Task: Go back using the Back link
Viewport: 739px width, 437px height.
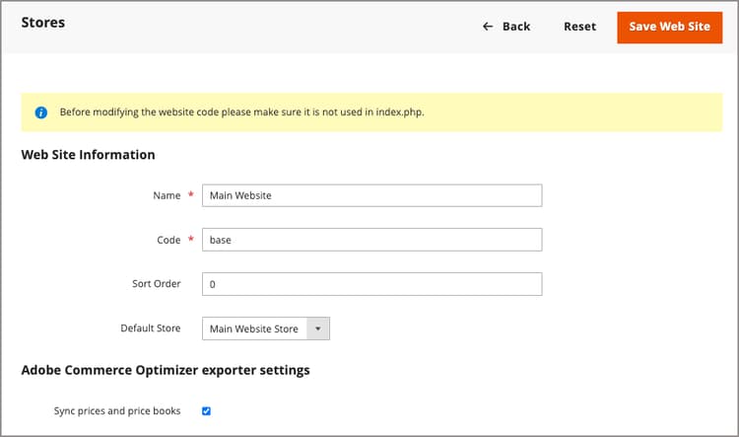Action: pos(506,27)
